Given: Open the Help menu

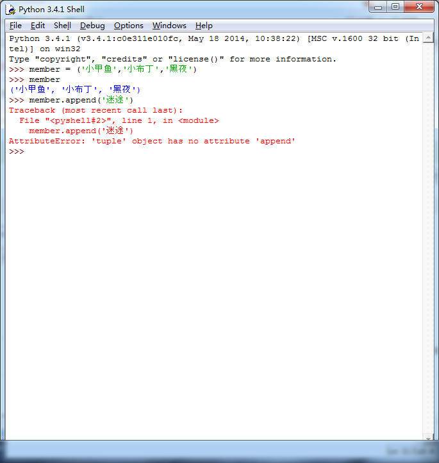Looking at the screenshot, I should coord(204,26).
